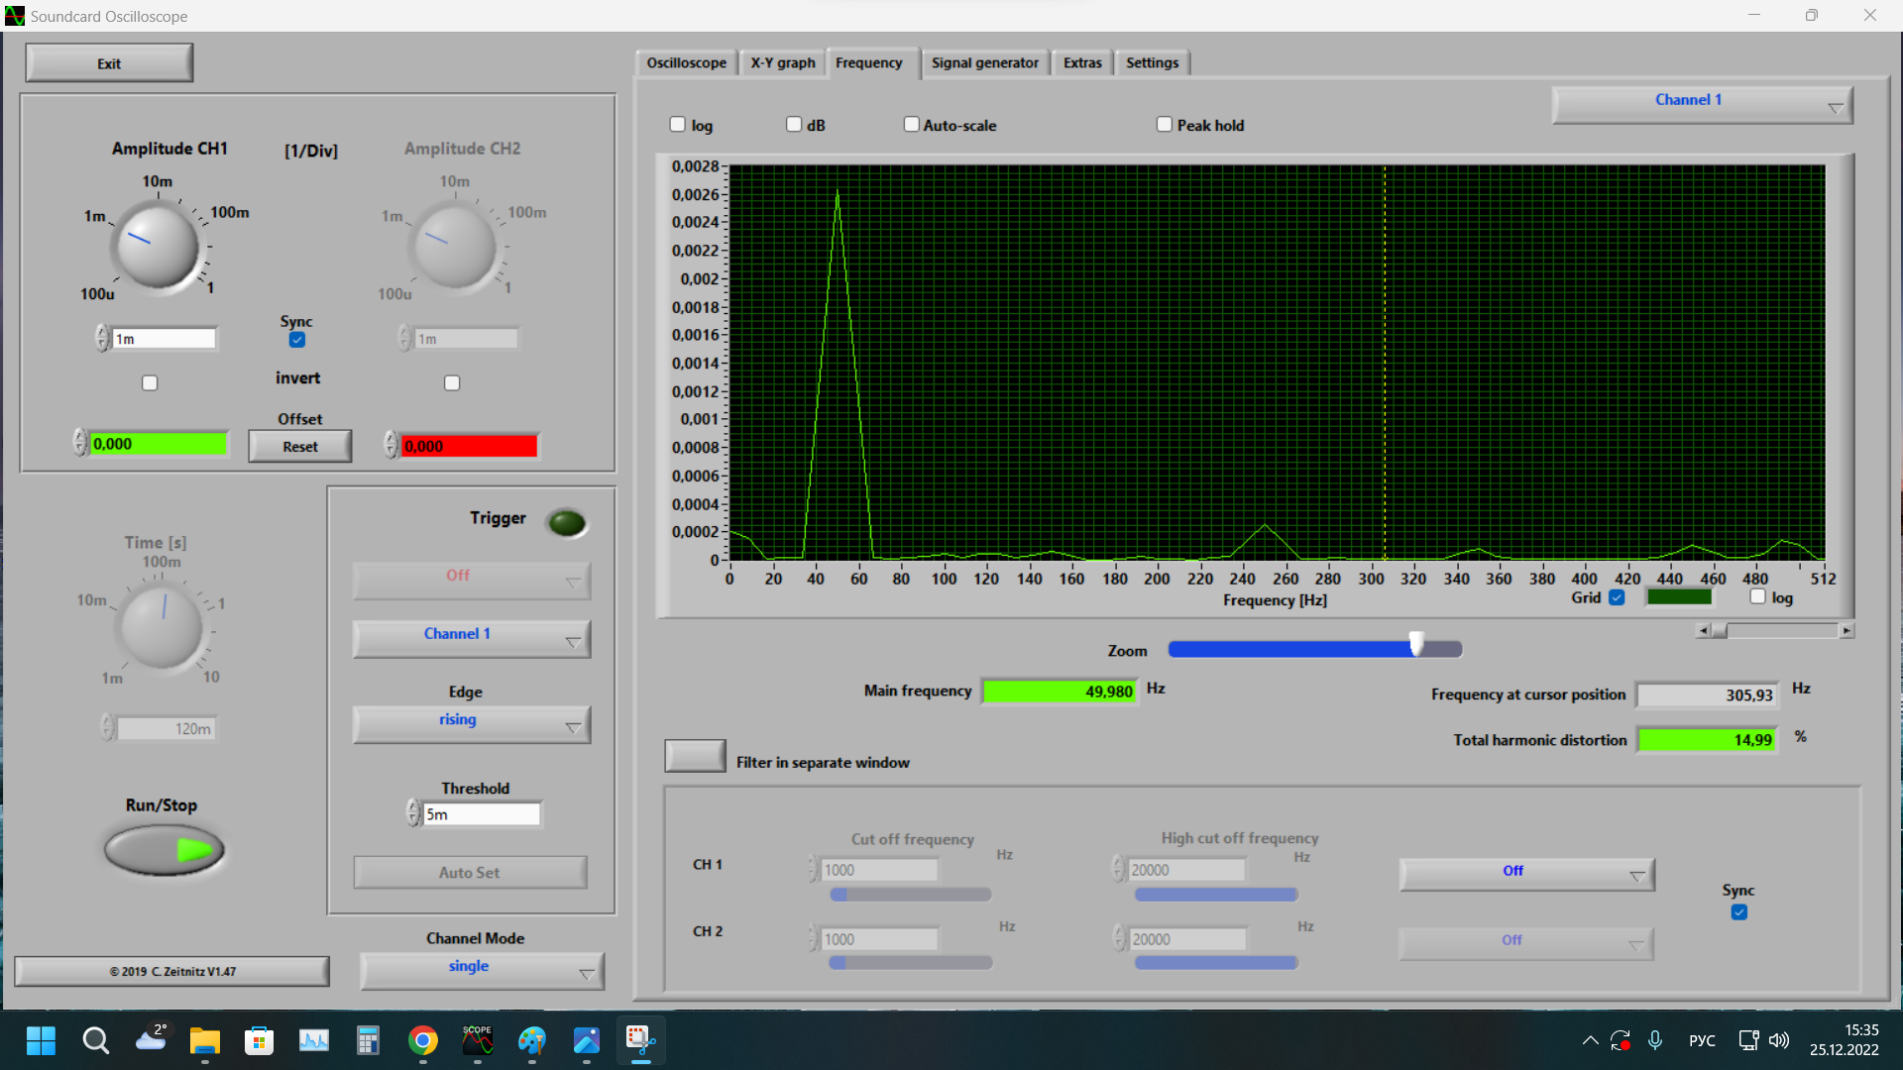Toggle Filter in separate window button
Image resolution: width=1903 pixels, height=1070 pixels.
pyautogui.click(x=695, y=757)
